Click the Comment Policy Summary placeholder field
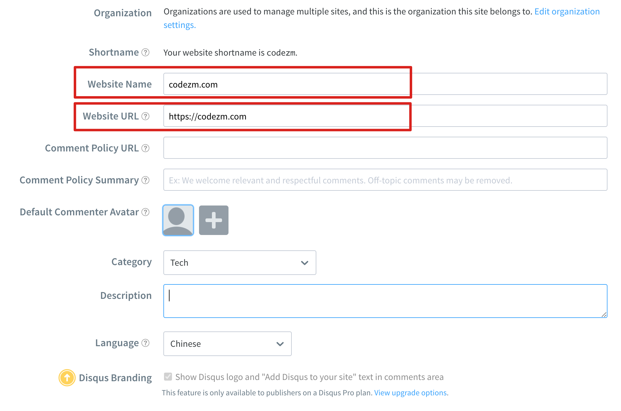The height and width of the screenshot is (411, 621). 385,180
